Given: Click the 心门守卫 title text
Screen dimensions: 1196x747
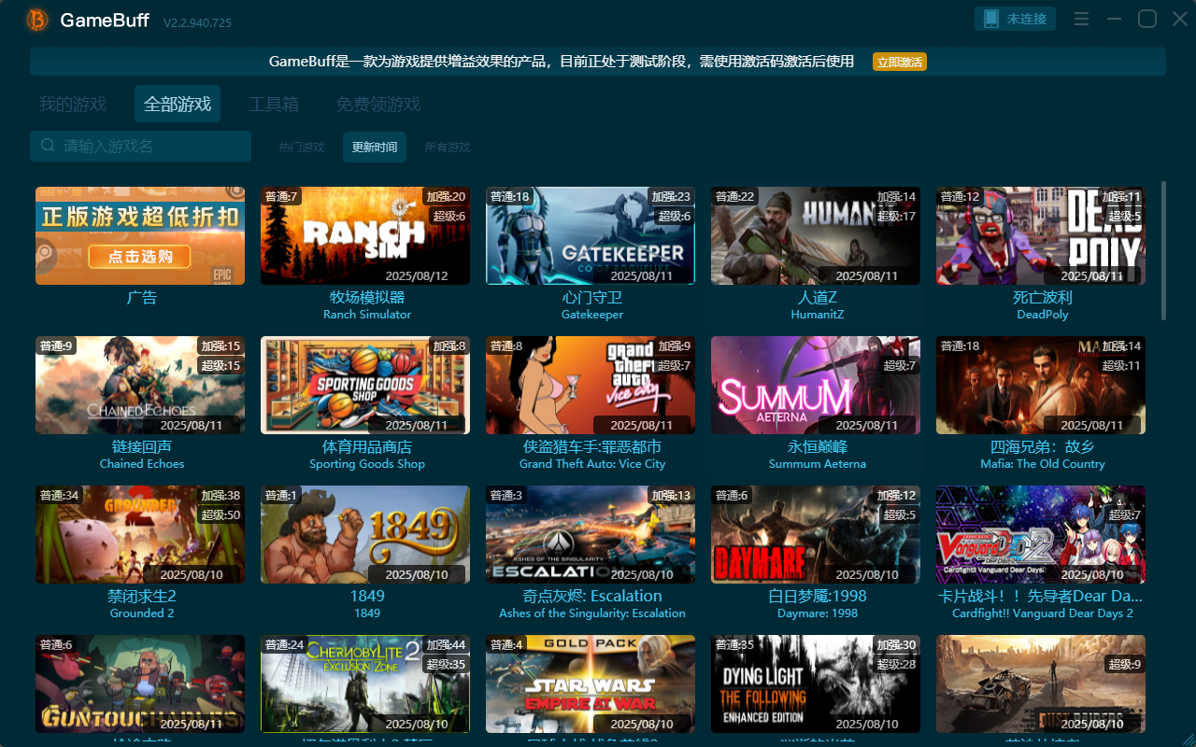Looking at the screenshot, I should [592, 297].
